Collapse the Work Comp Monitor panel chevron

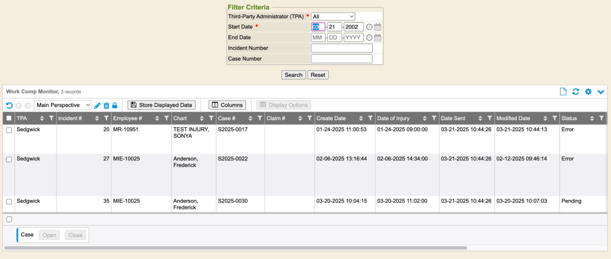coord(601,92)
